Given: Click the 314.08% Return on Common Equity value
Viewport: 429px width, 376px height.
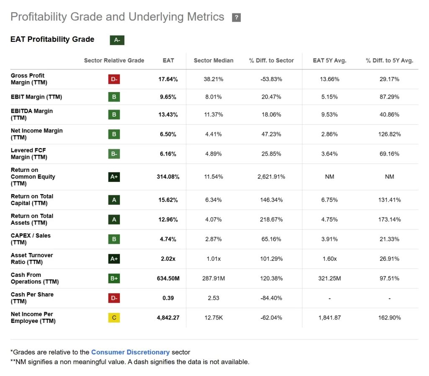Looking at the screenshot, I should (168, 177).
